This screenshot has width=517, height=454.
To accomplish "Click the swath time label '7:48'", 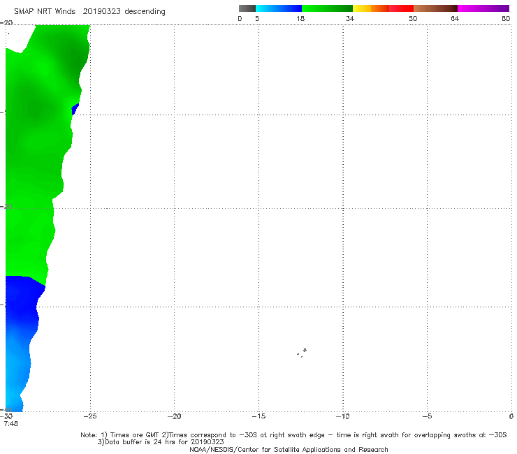I will (x=11, y=424).
